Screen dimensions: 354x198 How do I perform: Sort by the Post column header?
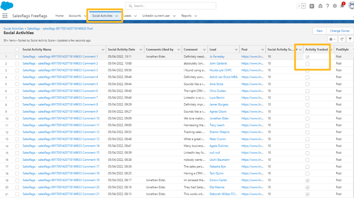coord(244,49)
